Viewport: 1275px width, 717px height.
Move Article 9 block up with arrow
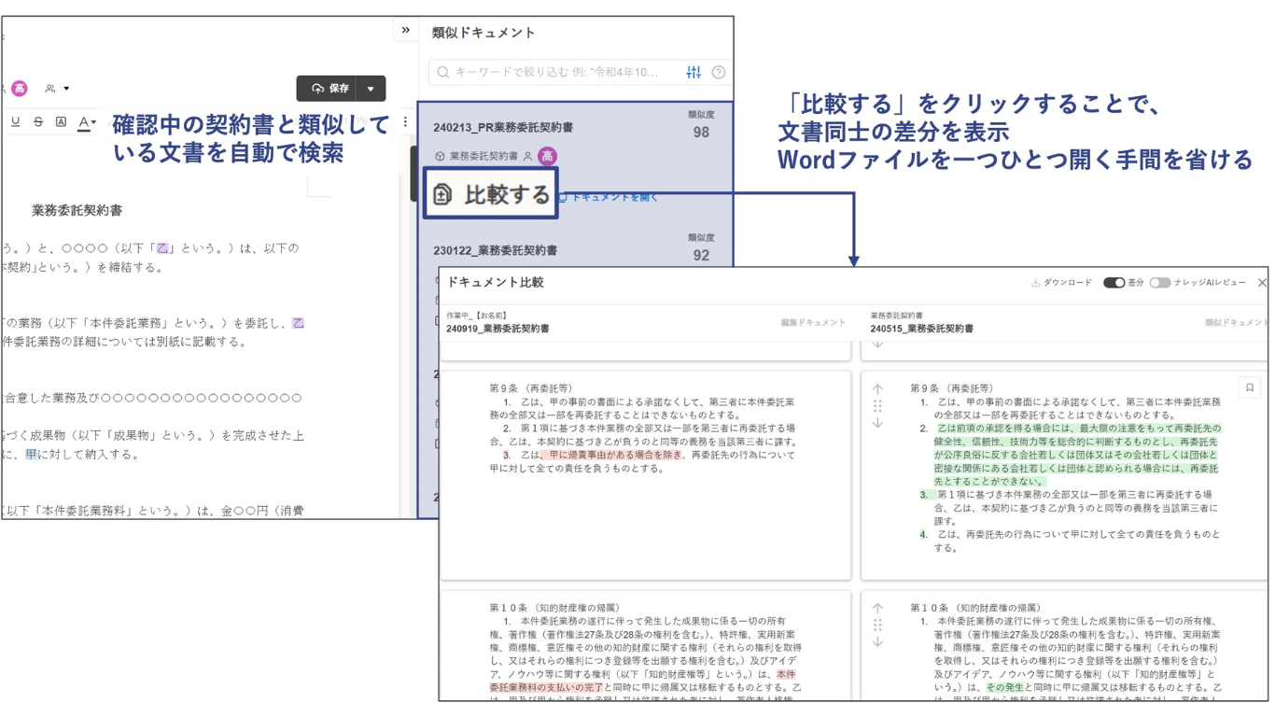tap(877, 388)
